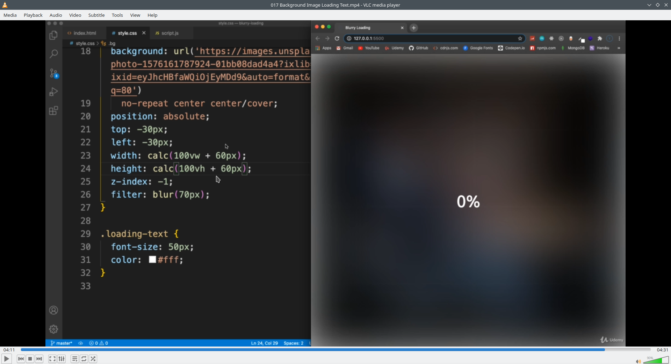
Task: Open the Help menu
Action: click(x=152, y=15)
